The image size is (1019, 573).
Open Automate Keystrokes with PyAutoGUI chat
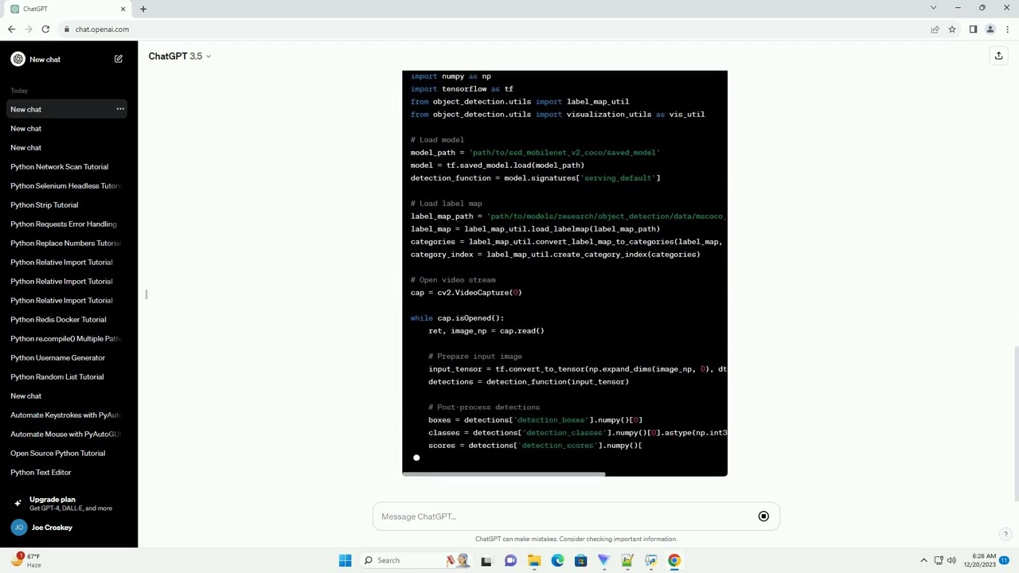65,415
